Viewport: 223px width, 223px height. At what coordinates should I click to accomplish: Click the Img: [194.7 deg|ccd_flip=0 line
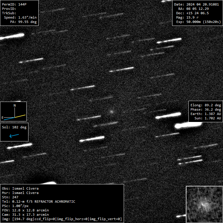[62, 219]
